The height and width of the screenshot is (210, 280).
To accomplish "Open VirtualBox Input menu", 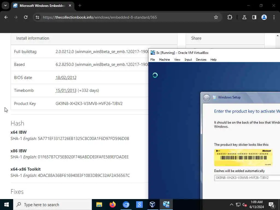I will pos(188,60).
